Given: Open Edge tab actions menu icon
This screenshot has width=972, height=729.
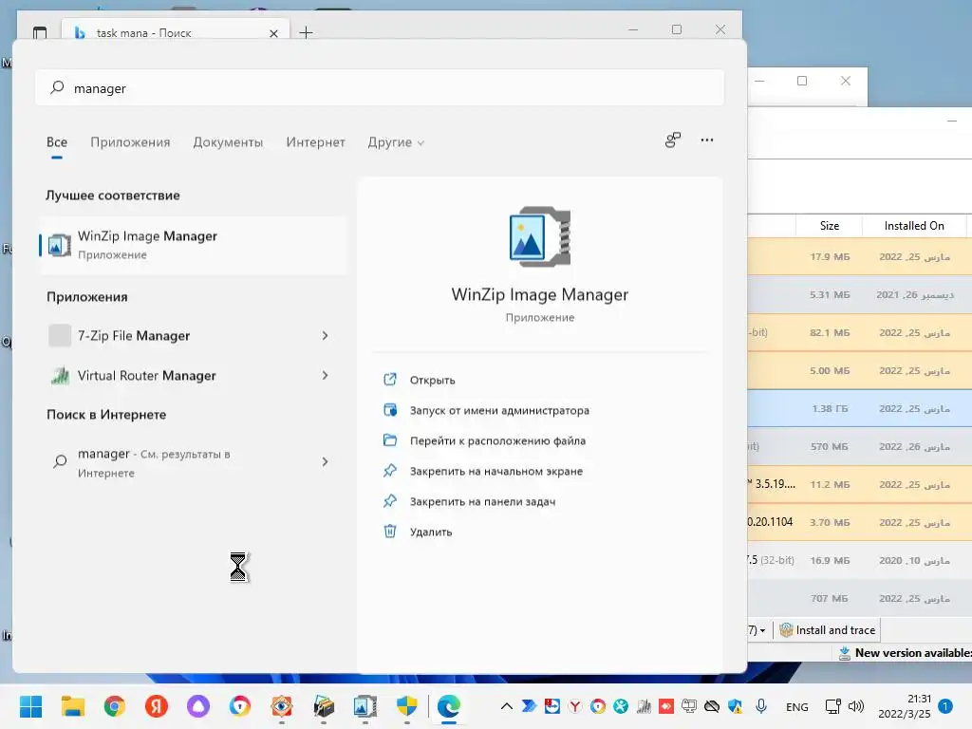Looking at the screenshot, I should 40,32.
